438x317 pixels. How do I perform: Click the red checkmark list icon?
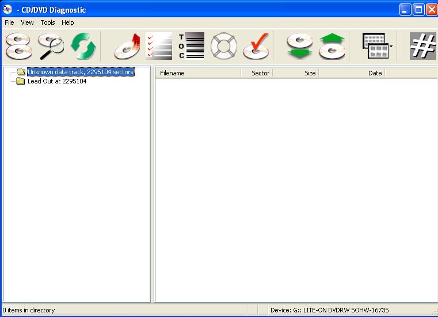159,46
